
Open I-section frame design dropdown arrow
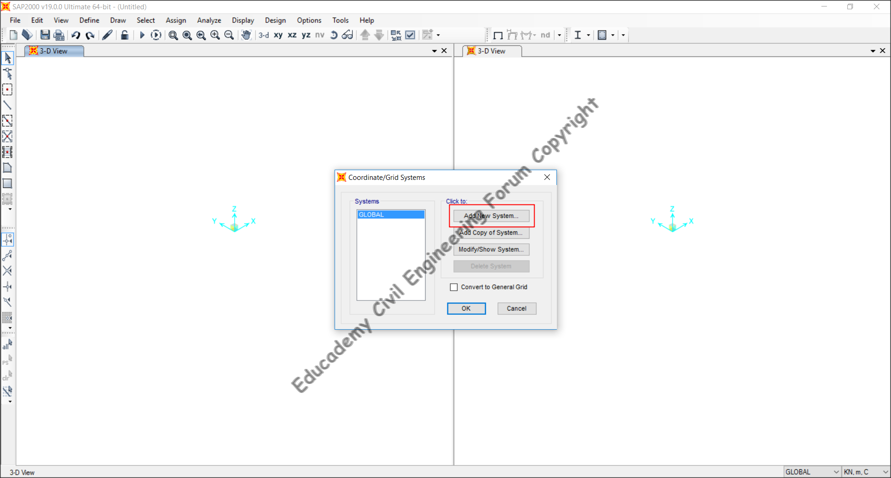click(x=588, y=35)
